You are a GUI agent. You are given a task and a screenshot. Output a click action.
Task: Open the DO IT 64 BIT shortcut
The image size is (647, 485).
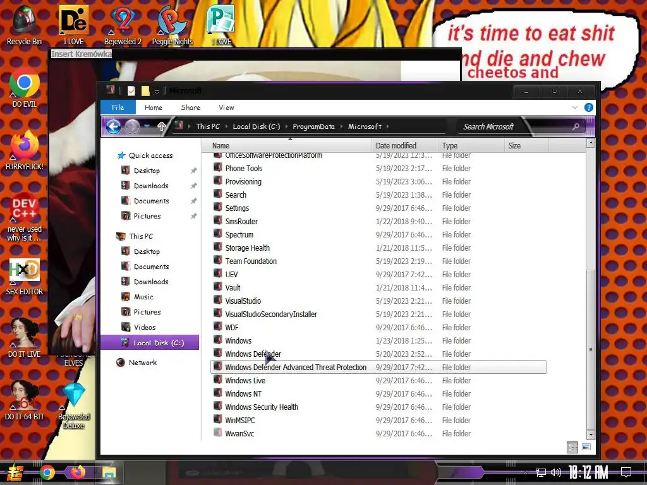pyautogui.click(x=24, y=401)
